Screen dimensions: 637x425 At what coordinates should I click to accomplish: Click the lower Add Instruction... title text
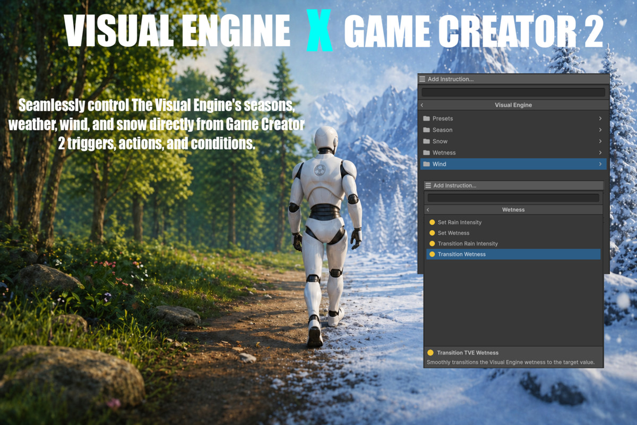pyautogui.click(x=455, y=185)
